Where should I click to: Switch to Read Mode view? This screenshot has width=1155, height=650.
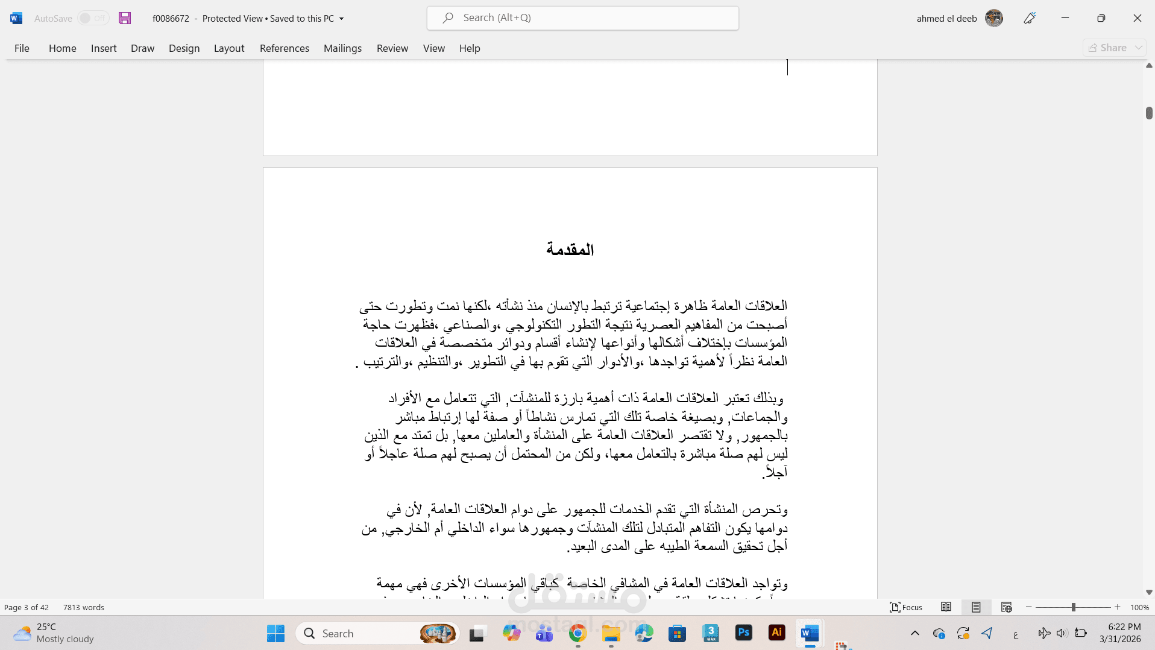pos(946,607)
